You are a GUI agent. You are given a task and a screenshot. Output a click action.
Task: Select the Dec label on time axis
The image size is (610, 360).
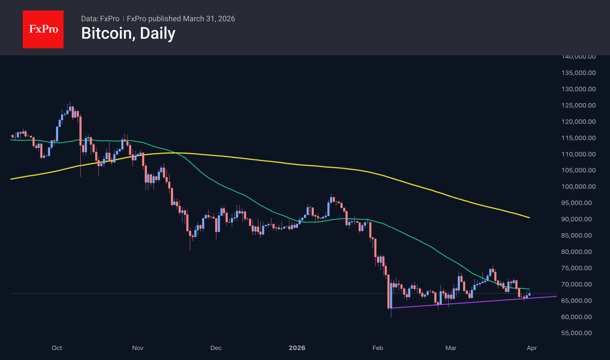(x=216, y=348)
